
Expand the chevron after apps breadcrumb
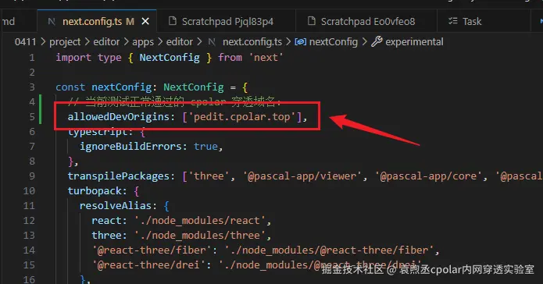[160, 42]
